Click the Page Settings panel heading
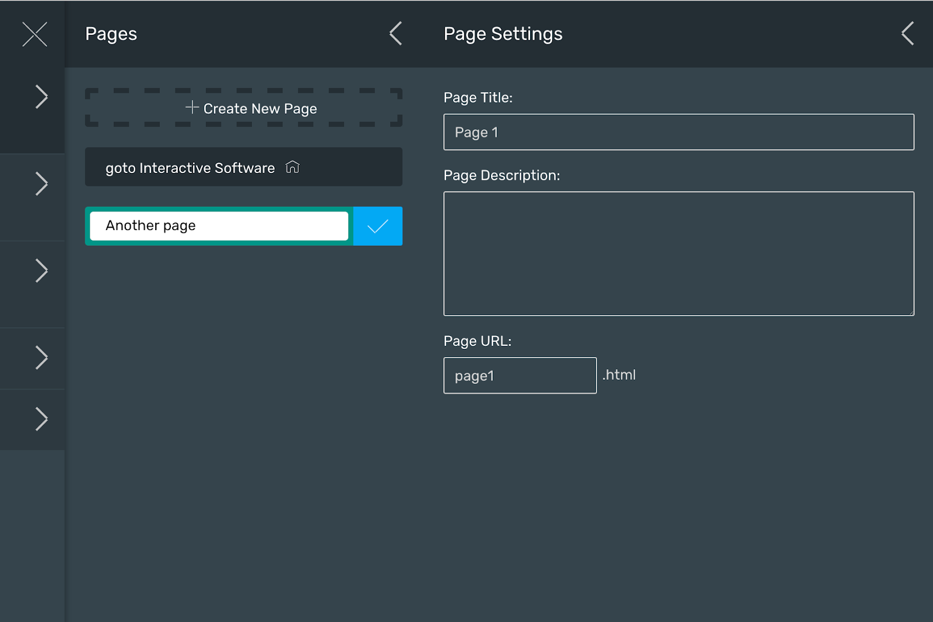Screen dimensions: 933x622 pos(503,34)
